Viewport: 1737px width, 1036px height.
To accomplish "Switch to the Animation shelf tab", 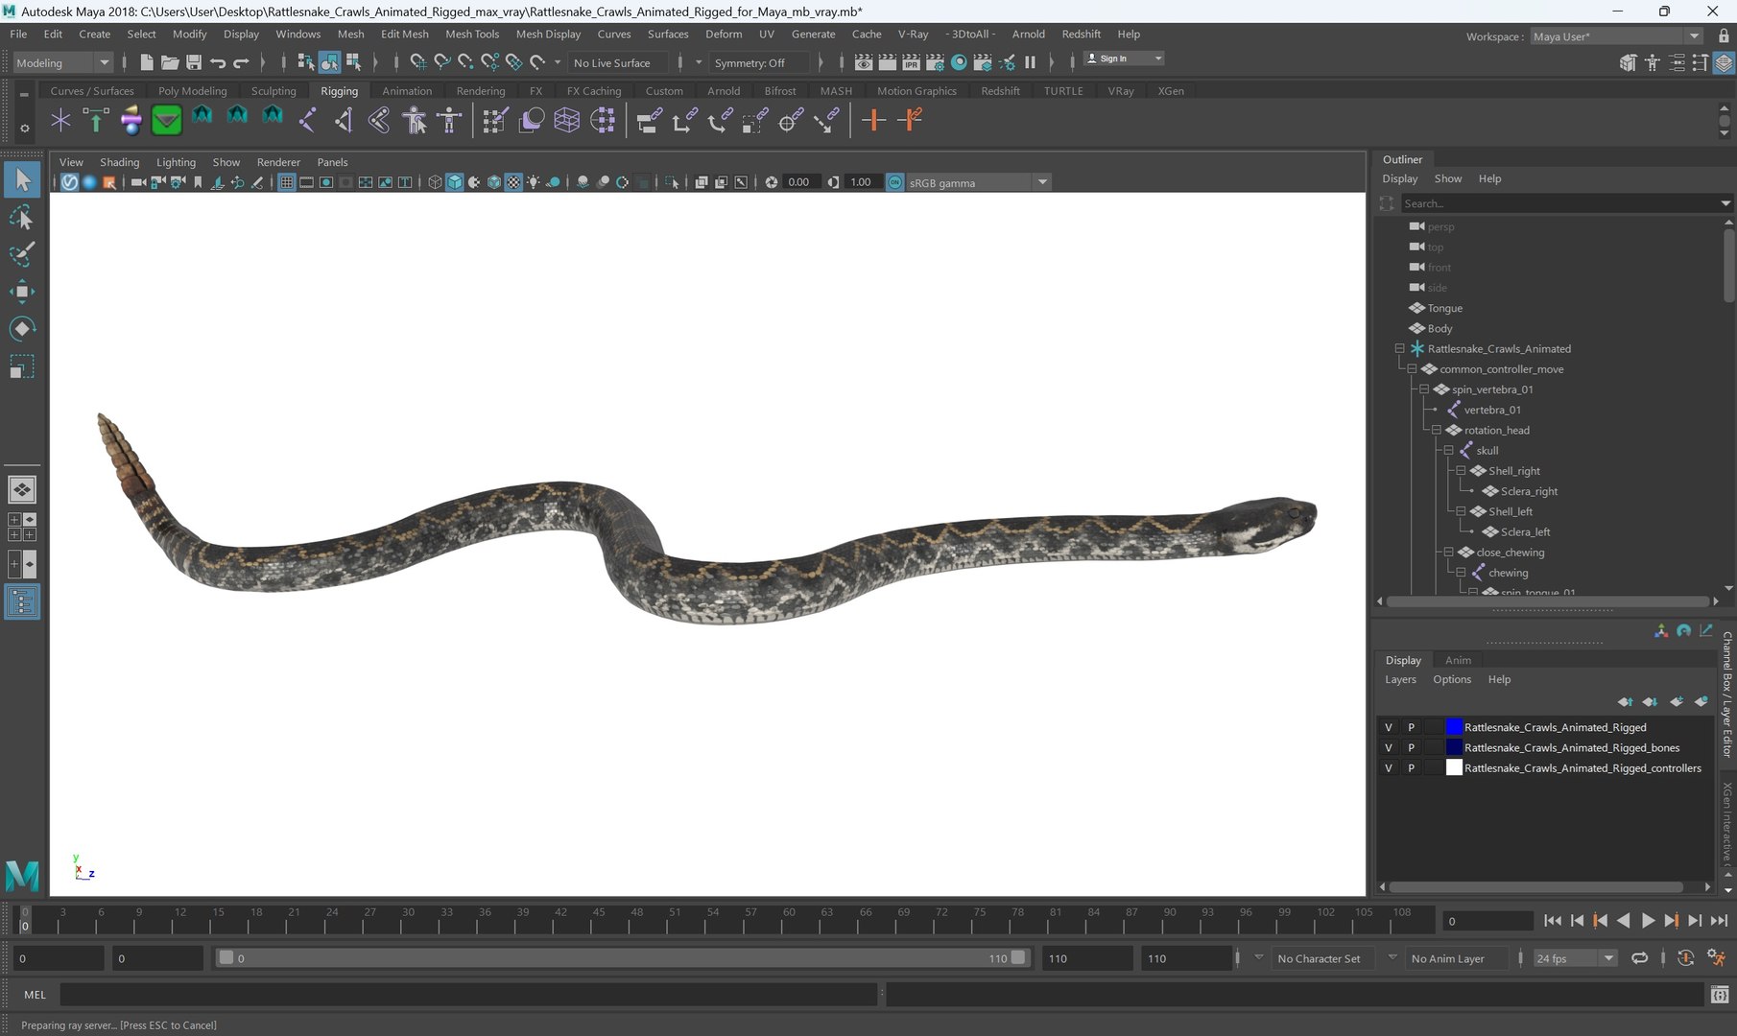I will pos(407,91).
